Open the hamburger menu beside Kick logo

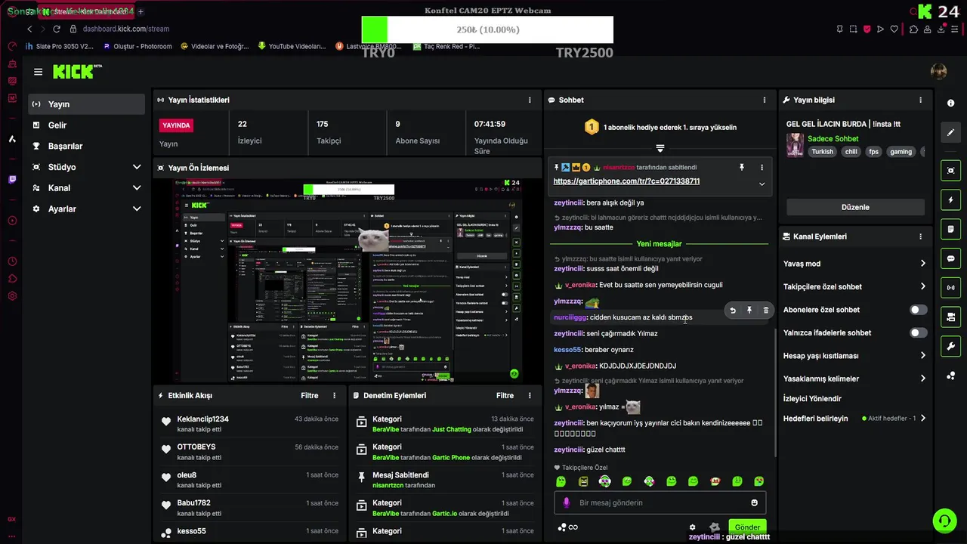coord(38,72)
